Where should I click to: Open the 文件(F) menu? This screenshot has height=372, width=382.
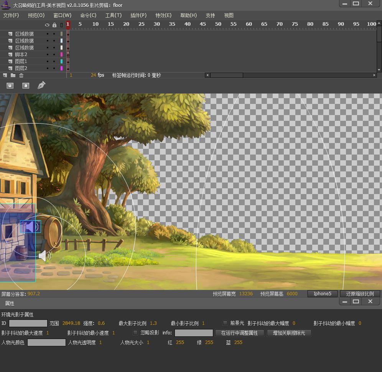pyautogui.click(x=11, y=15)
